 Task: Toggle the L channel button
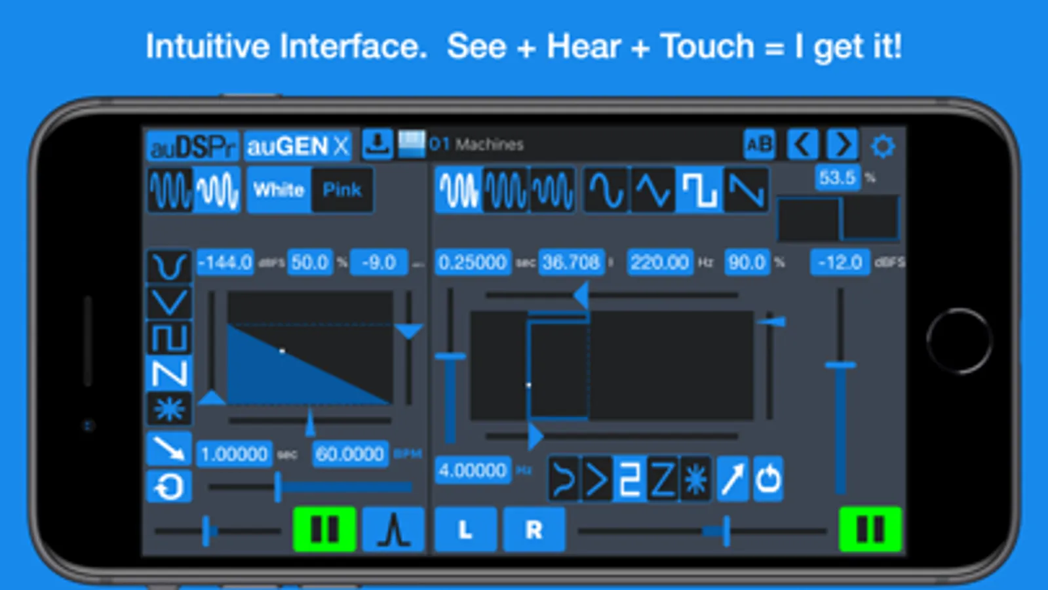465,528
